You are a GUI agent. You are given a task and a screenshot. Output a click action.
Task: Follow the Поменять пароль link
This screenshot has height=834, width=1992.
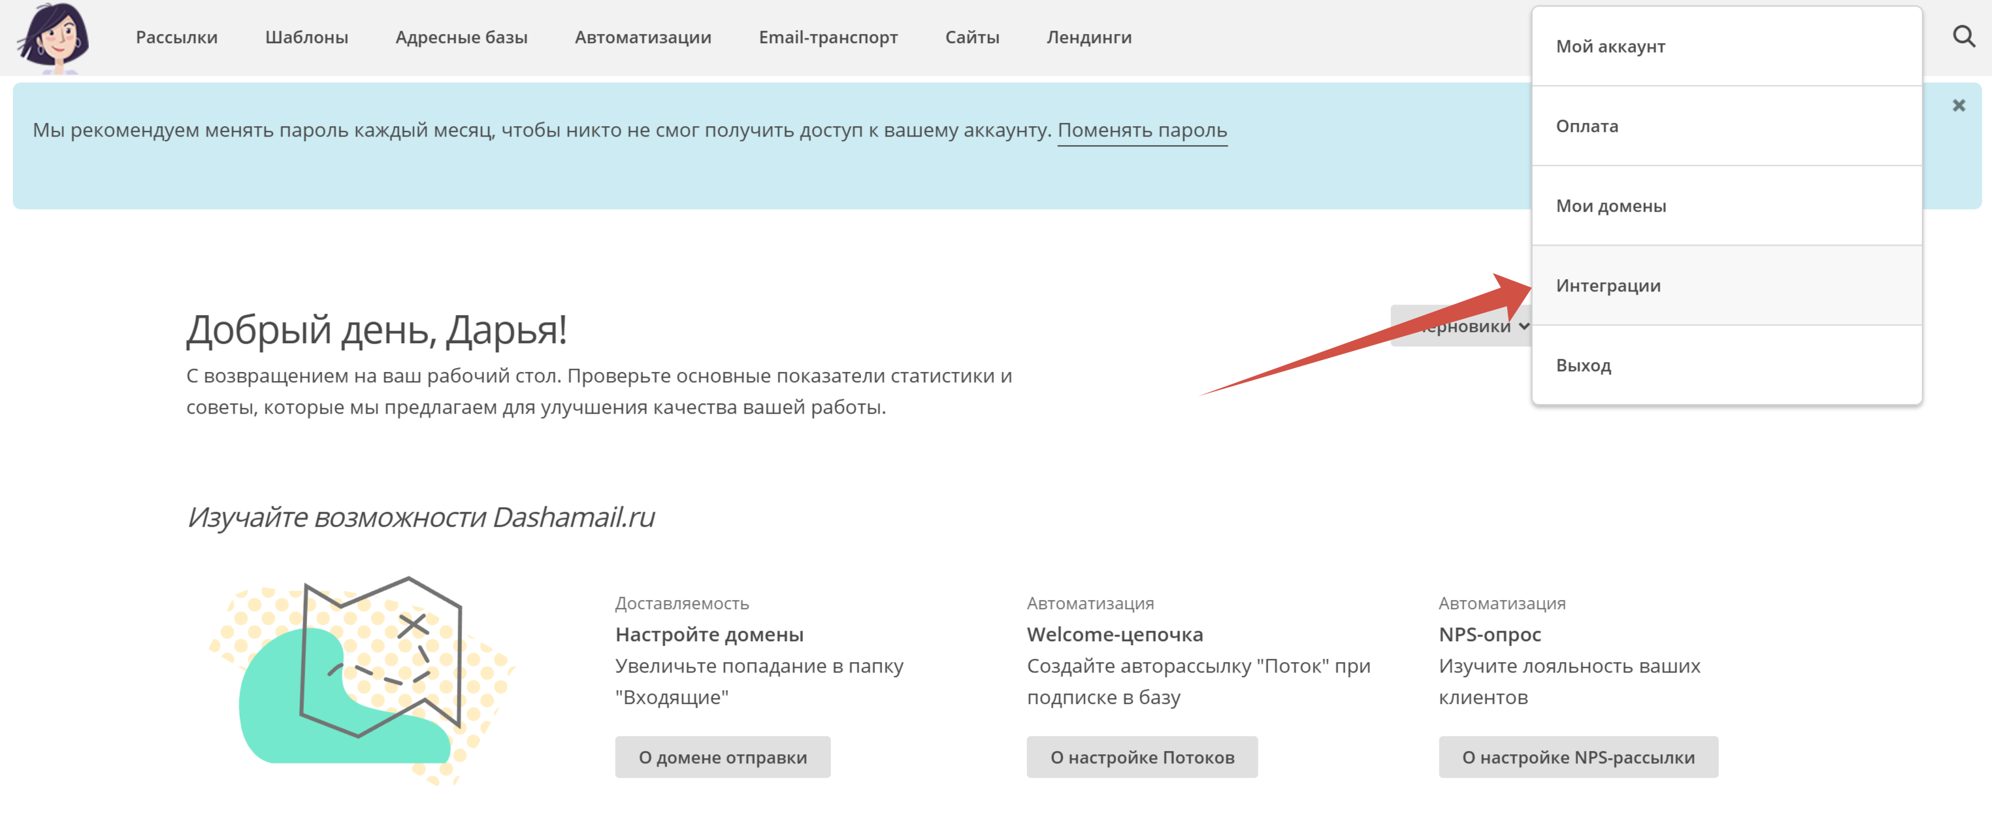click(1141, 130)
